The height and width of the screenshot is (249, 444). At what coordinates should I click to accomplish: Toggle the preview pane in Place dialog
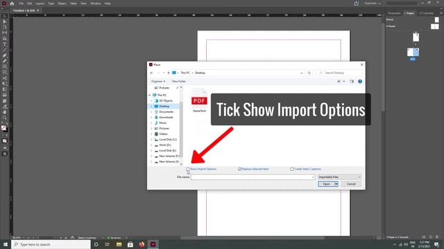point(352,82)
